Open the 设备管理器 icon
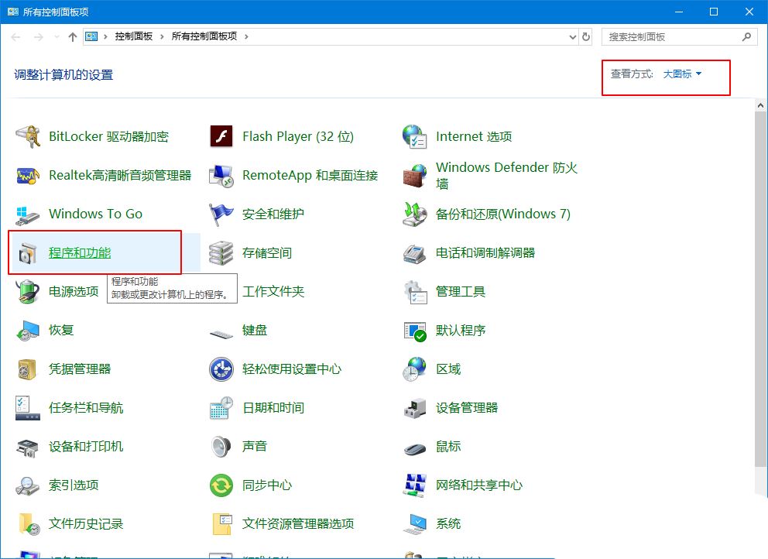This screenshot has width=768, height=559. [415, 408]
